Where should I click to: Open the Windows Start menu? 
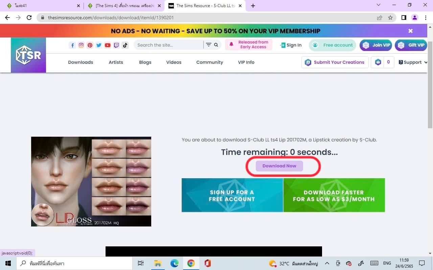click(8, 263)
